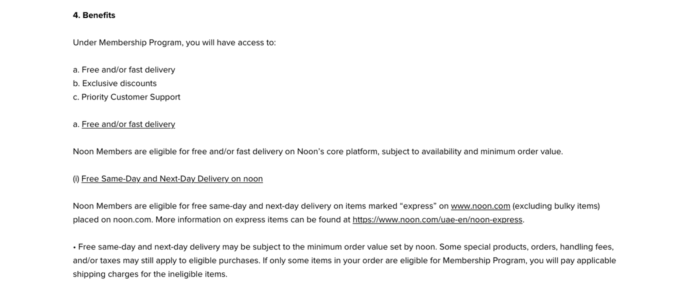Click the sentence mentioning Noon's core platform
The image size is (700, 288).
click(317, 151)
